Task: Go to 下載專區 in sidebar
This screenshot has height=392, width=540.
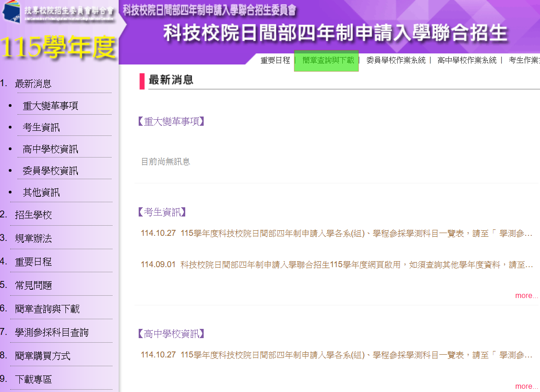Action: pos(33,380)
